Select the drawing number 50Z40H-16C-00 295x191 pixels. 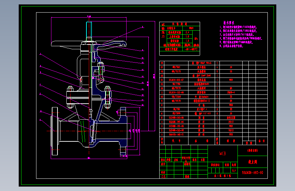tap(252, 173)
